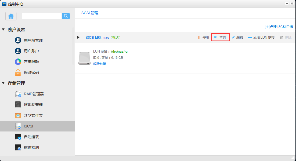
Task: Expand the iSCSI 目标-nas row triangle
Action: pyautogui.click(x=78, y=37)
